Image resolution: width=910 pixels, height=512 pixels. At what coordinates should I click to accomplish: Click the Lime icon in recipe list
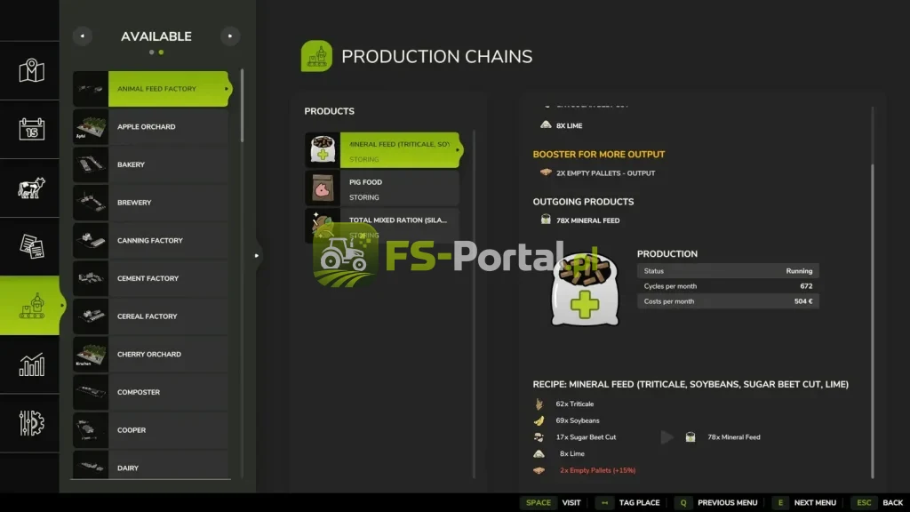(539, 453)
